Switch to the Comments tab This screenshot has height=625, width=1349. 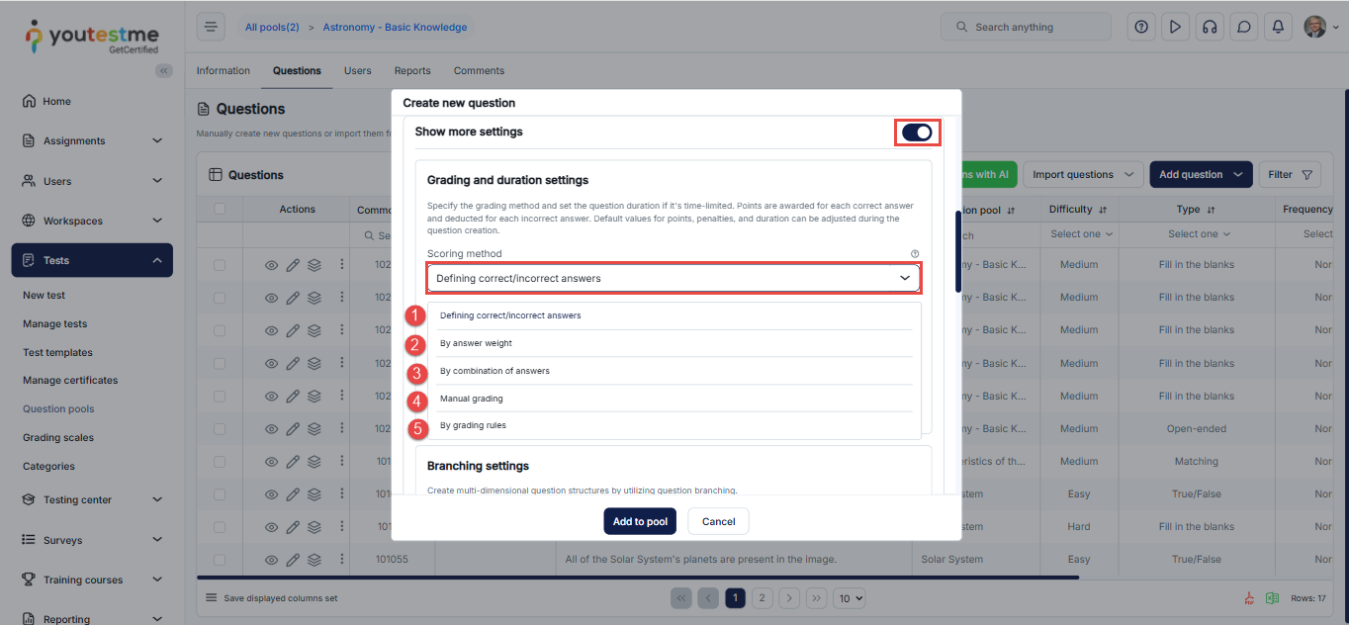(479, 70)
